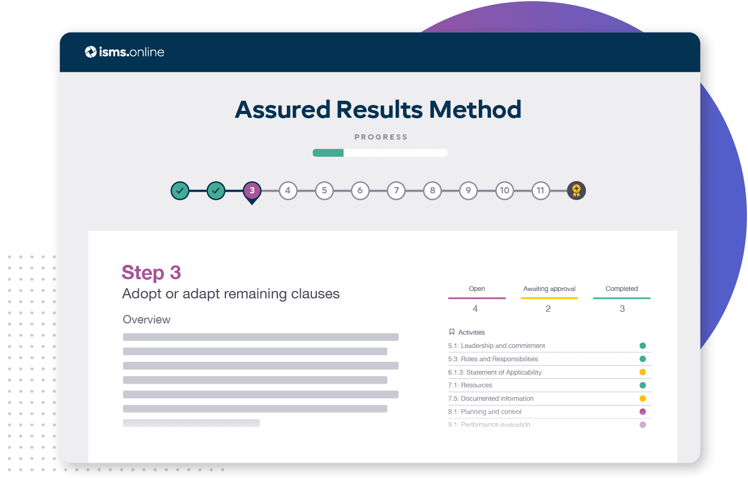This screenshot has height=478, width=748.
Task: Jump to step 6 circle
Action: point(360,190)
